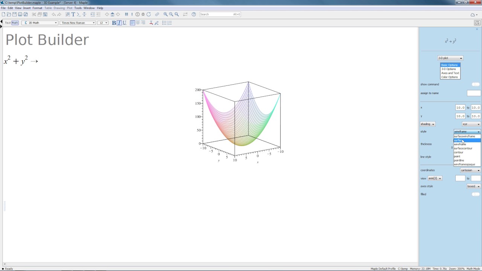Click the Bold B formatting icon
Viewport: 482px width, 271px height.
click(114, 23)
